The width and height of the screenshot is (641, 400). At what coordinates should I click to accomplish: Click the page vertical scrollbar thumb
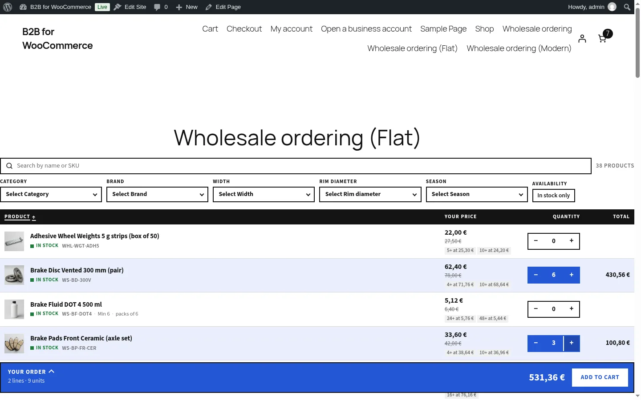[637, 43]
